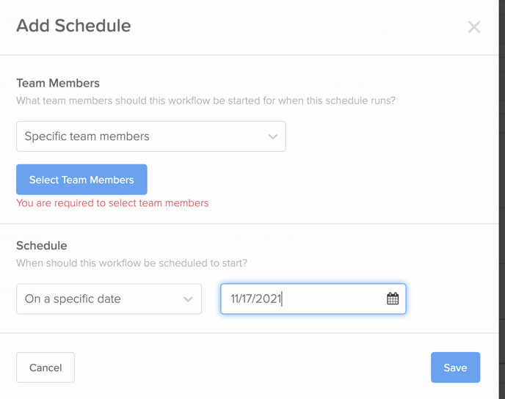
Task: Open the calendar date picker icon
Action: (x=392, y=299)
